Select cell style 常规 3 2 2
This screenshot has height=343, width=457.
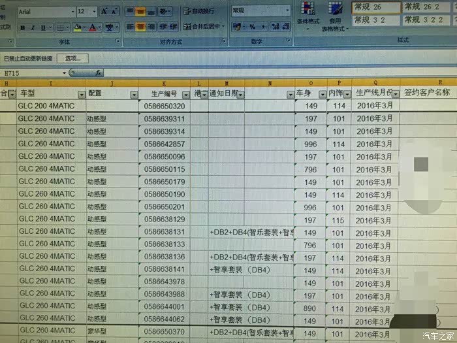(427, 20)
